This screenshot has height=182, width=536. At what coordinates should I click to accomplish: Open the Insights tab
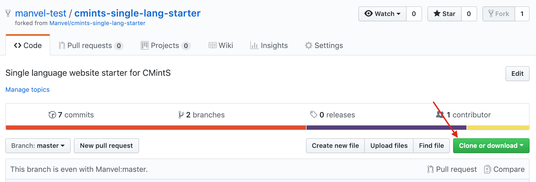(269, 45)
